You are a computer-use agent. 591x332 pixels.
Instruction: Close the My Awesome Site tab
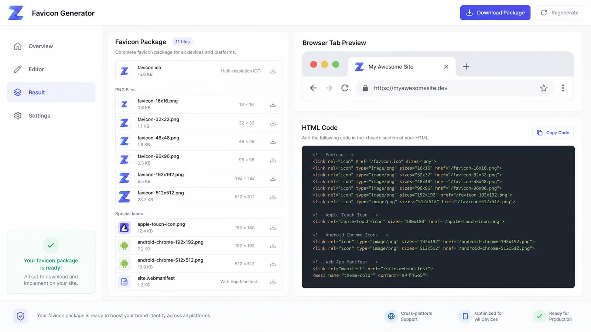(x=446, y=66)
